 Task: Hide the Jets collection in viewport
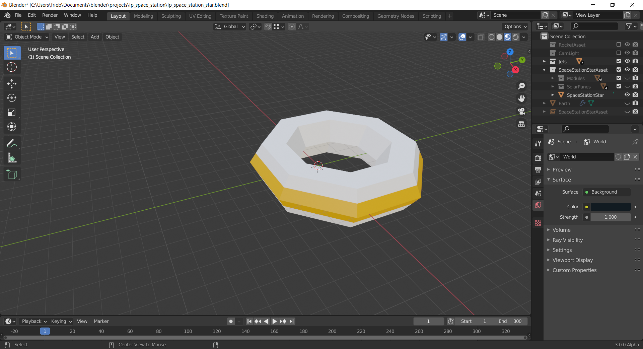pyautogui.click(x=627, y=61)
